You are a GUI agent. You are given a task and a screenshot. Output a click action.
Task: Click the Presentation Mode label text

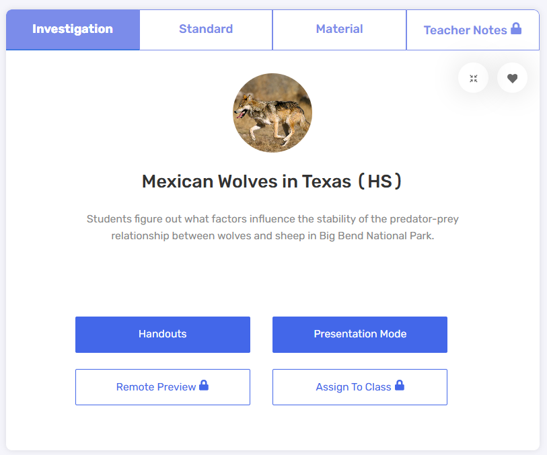[x=360, y=334]
